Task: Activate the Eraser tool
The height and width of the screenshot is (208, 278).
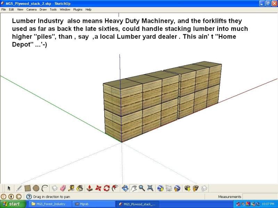Action: click(x=63, y=188)
